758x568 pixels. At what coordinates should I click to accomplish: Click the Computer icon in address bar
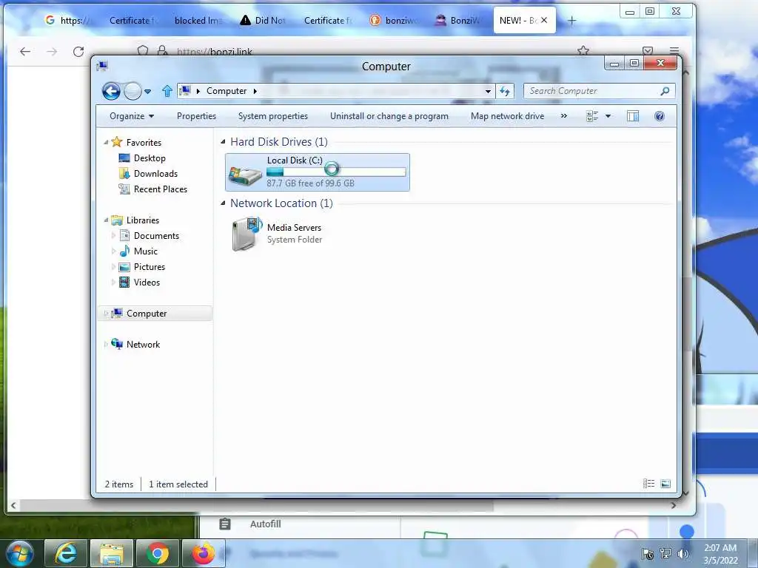coord(185,91)
